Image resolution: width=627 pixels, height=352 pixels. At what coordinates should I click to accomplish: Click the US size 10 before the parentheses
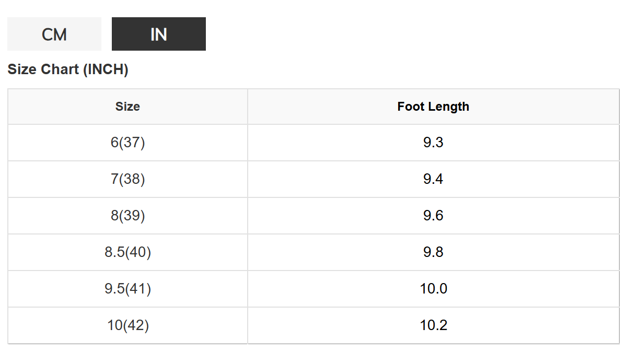(114, 325)
